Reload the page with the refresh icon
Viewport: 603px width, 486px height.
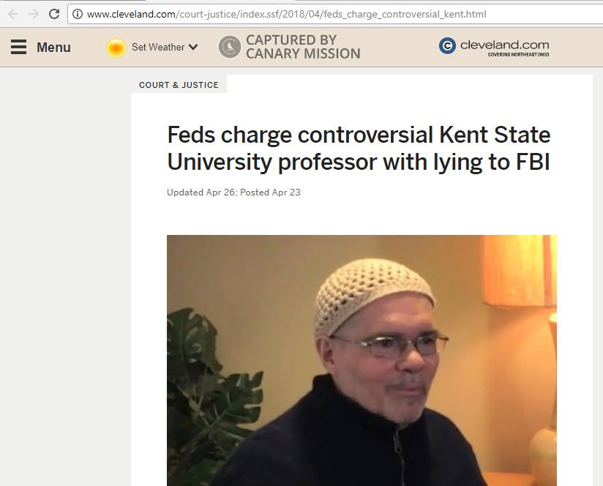[x=53, y=14]
